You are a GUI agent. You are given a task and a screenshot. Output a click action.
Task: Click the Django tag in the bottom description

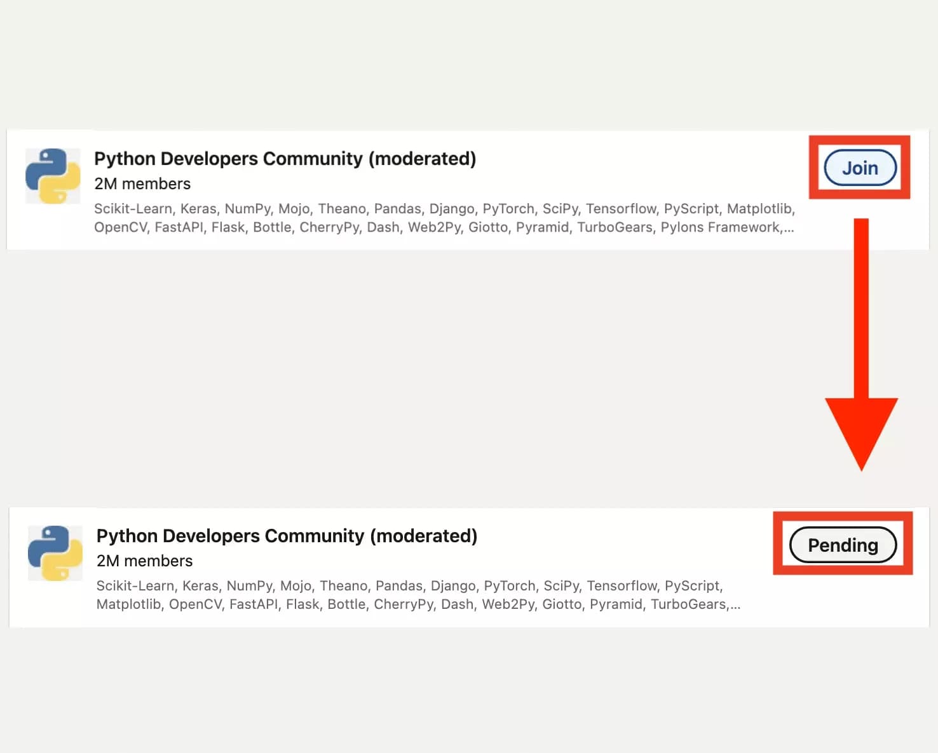pyautogui.click(x=452, y=585)
